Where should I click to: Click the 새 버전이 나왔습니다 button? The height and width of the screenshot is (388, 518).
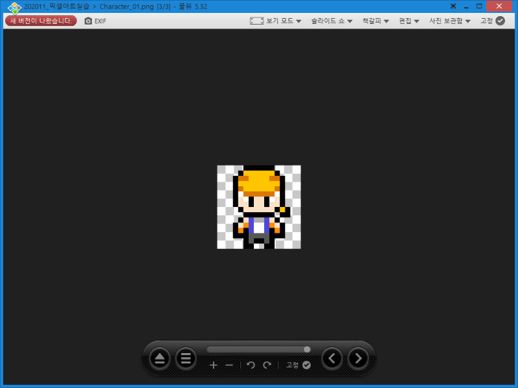pyautogui.click(x=41, y=21)
